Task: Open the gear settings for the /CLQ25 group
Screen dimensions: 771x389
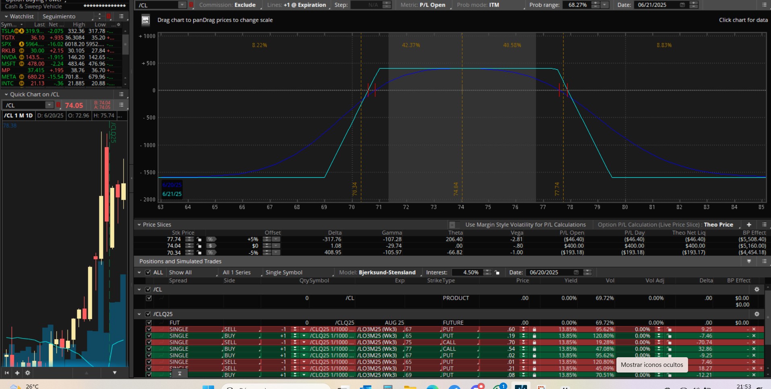Action: pos(757,314)
